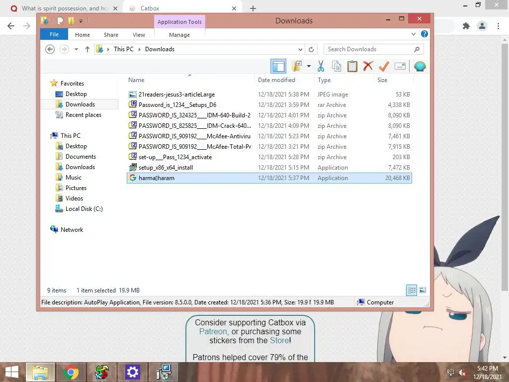Open the View ribbon tab
The width and height of the screenshot is (509, 382).
click(x=139, y=35)
